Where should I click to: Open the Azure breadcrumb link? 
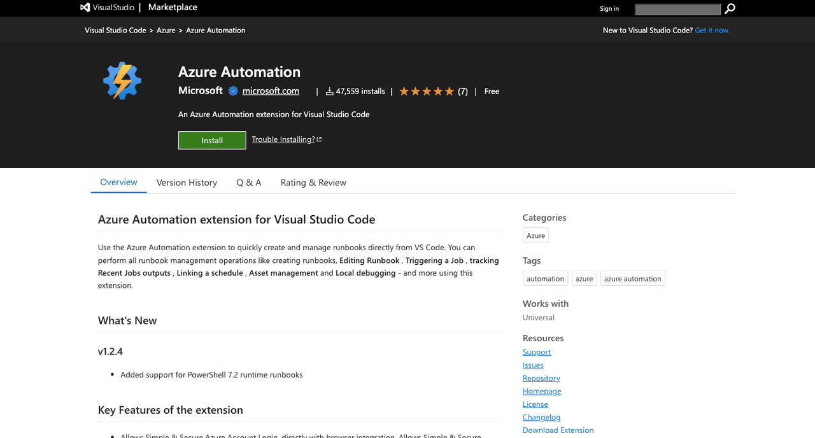tap(166, 31)
